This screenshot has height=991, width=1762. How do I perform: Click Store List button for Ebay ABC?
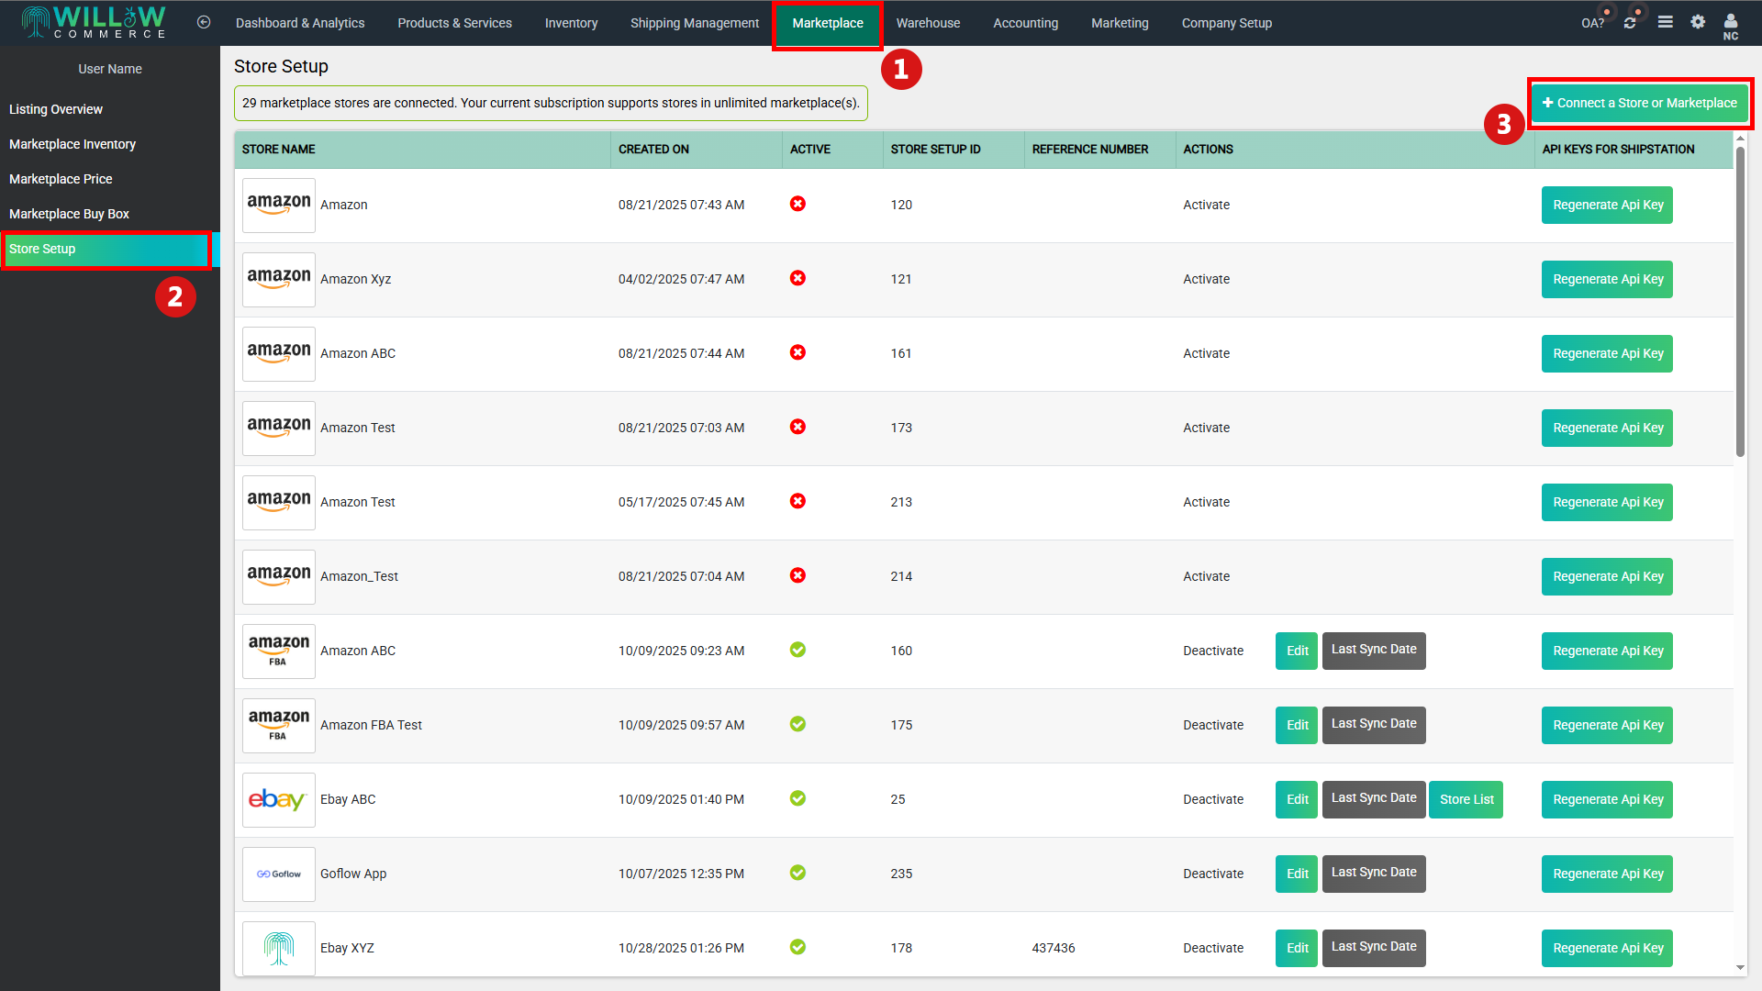(1466, 799)
